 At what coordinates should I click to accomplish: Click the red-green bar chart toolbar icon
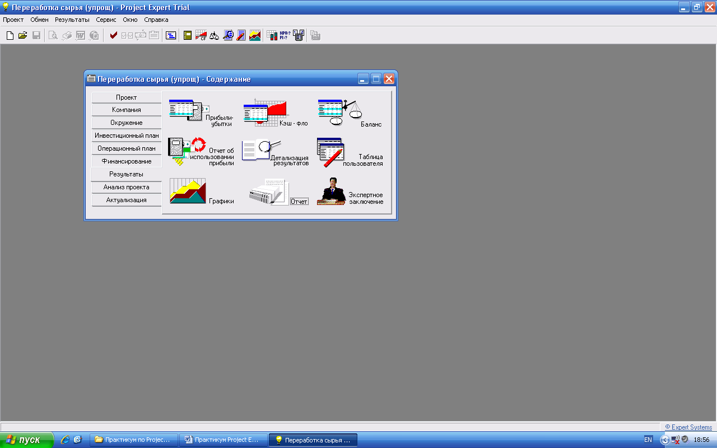pyautogui.click(x=272, y=35)
